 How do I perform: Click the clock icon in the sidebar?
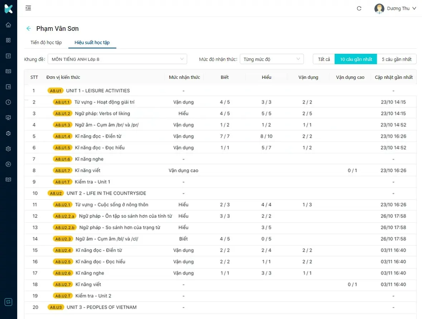(8, 102)
